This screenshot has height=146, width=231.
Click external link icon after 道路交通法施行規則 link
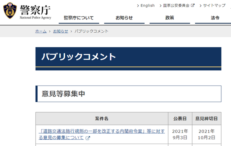[x=88, y=138]
